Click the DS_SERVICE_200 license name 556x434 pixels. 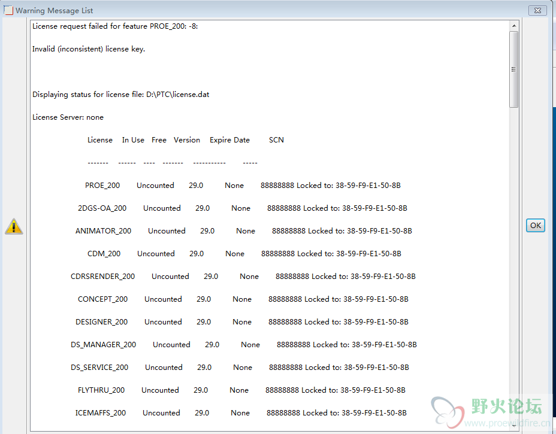click(99, 368)
